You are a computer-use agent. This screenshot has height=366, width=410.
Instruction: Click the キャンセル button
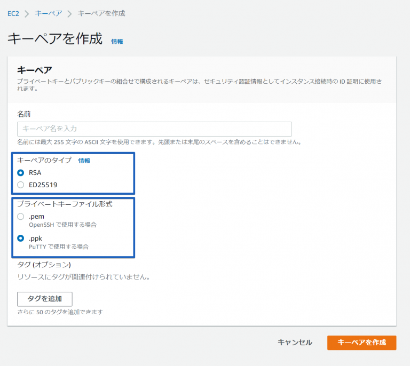pos(295,343)
